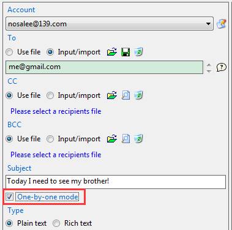Click the recycle bin icon in To row

click(138, 52)
